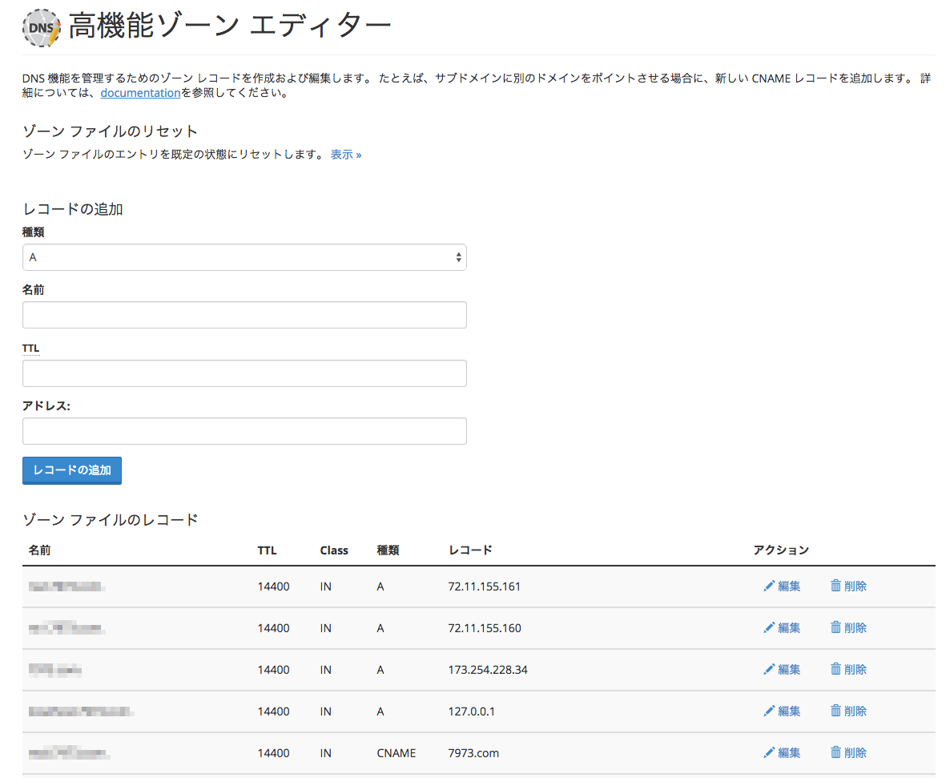Click the TTL column header in table
The image size is (950, 778).
click(267, 550)
